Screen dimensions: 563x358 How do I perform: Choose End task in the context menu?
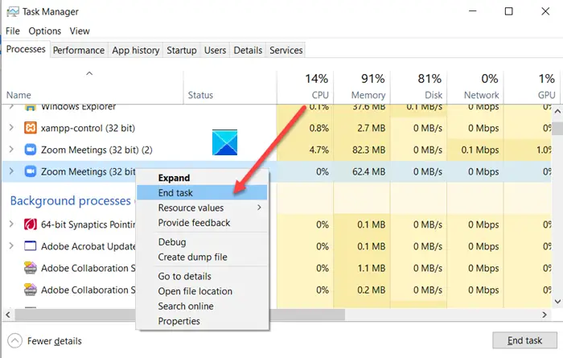[x=202, y=192]
